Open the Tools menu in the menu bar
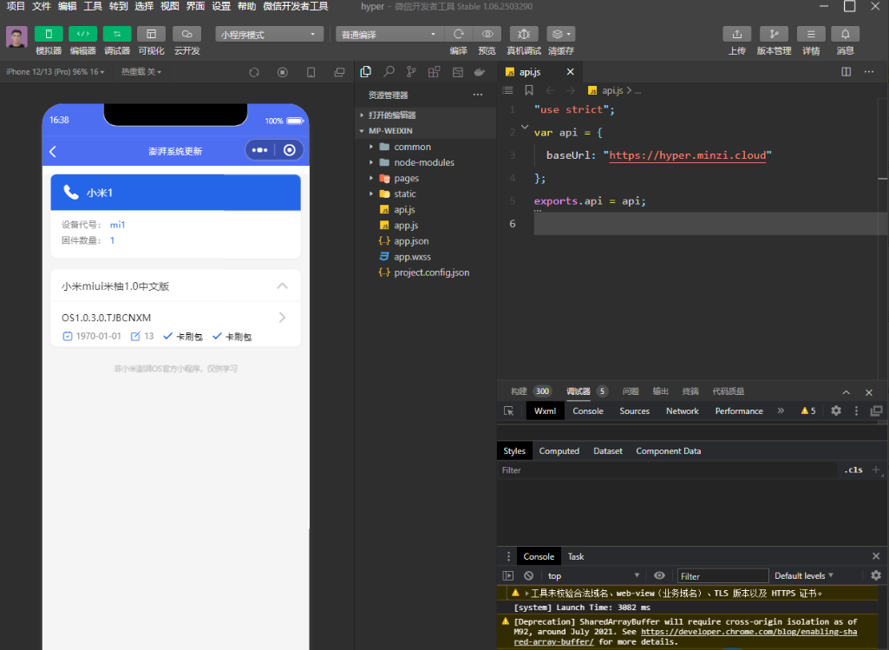Image resolution: width=889 pixels, height=650 pixels. (93, 6)
